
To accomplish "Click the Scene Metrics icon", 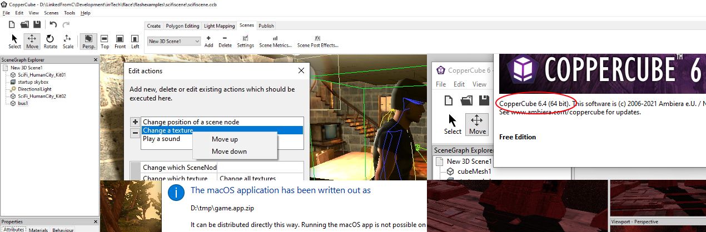I will pyautogui.click(x=275, y=42).
